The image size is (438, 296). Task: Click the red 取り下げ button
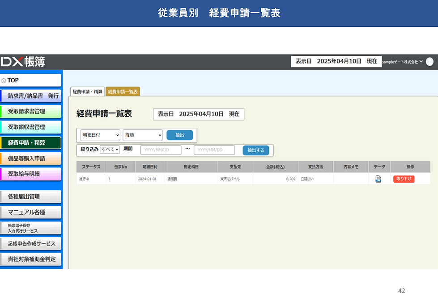[404, 179]
